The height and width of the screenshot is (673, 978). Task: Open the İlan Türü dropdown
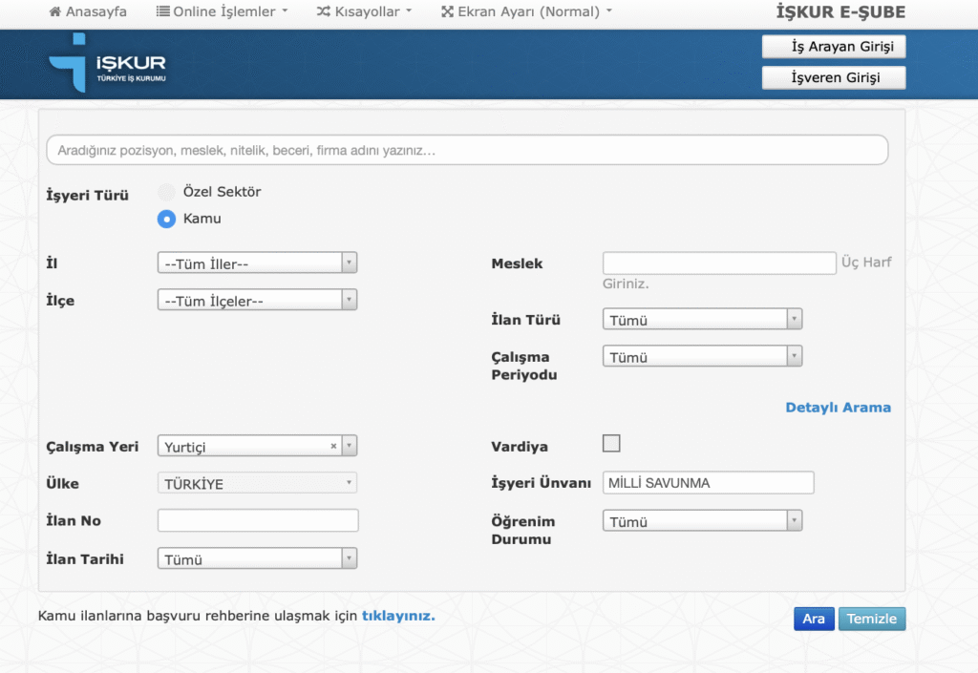702,319
